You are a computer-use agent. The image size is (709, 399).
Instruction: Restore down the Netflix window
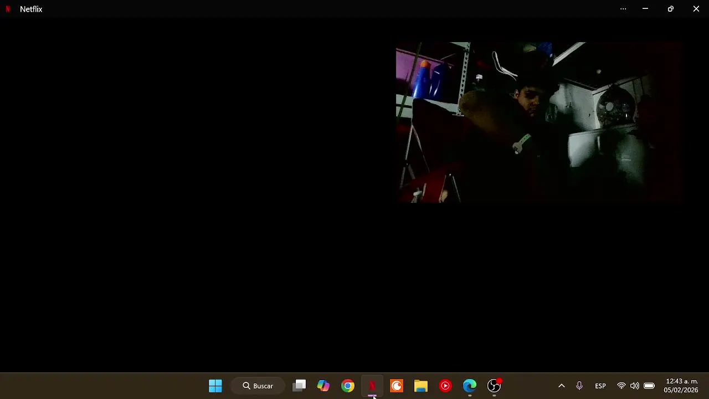[671, 9]
